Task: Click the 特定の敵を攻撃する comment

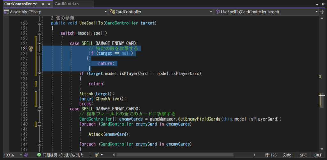Action: coord(113,49)
